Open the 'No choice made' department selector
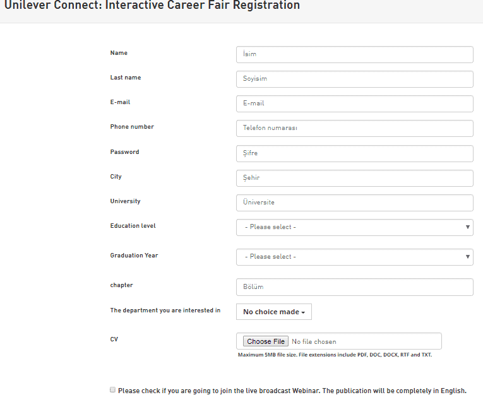 click(x=273, y=312)
